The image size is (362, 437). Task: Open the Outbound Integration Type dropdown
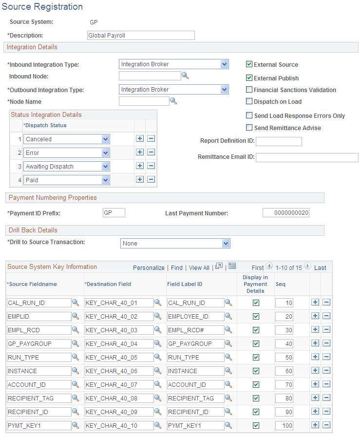[x=224, y=89]
